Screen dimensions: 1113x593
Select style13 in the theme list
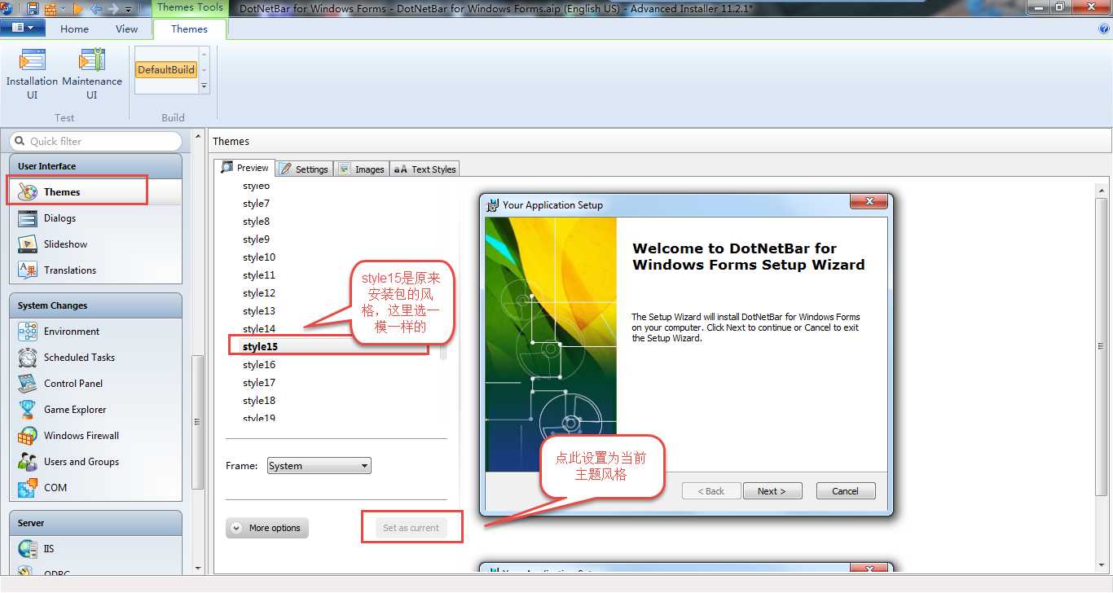click(x=259, y=311)
